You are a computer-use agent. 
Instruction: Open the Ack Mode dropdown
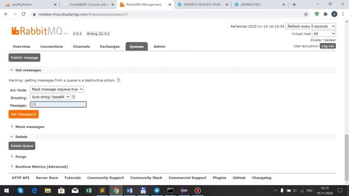coord(57,89)
